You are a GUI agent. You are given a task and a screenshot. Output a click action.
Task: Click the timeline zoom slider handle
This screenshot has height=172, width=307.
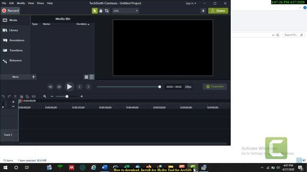coord(67,97)
